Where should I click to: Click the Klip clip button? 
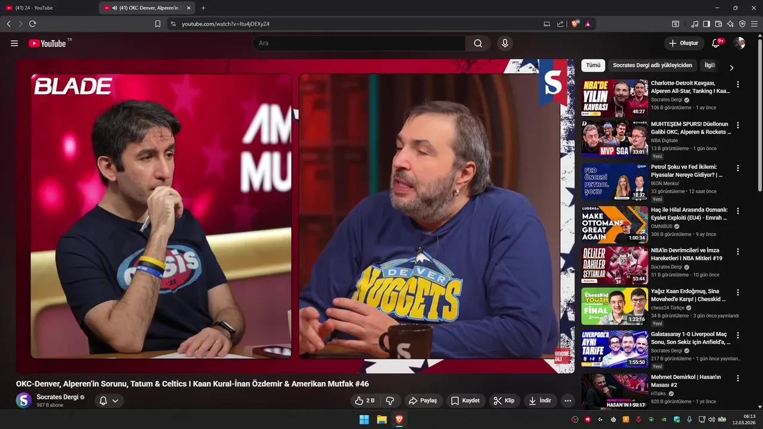(x=504, y=400)
